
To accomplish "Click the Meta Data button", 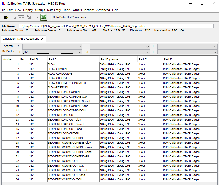I will 59,18.
